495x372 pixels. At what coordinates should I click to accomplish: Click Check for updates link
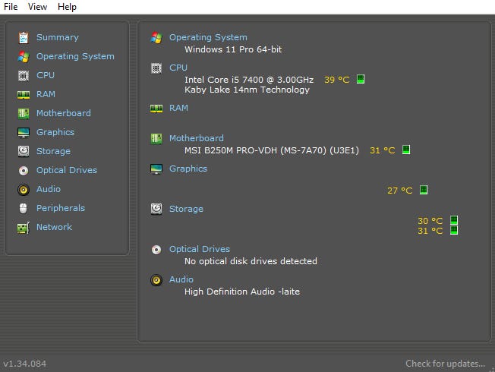(x=445, y=364)
